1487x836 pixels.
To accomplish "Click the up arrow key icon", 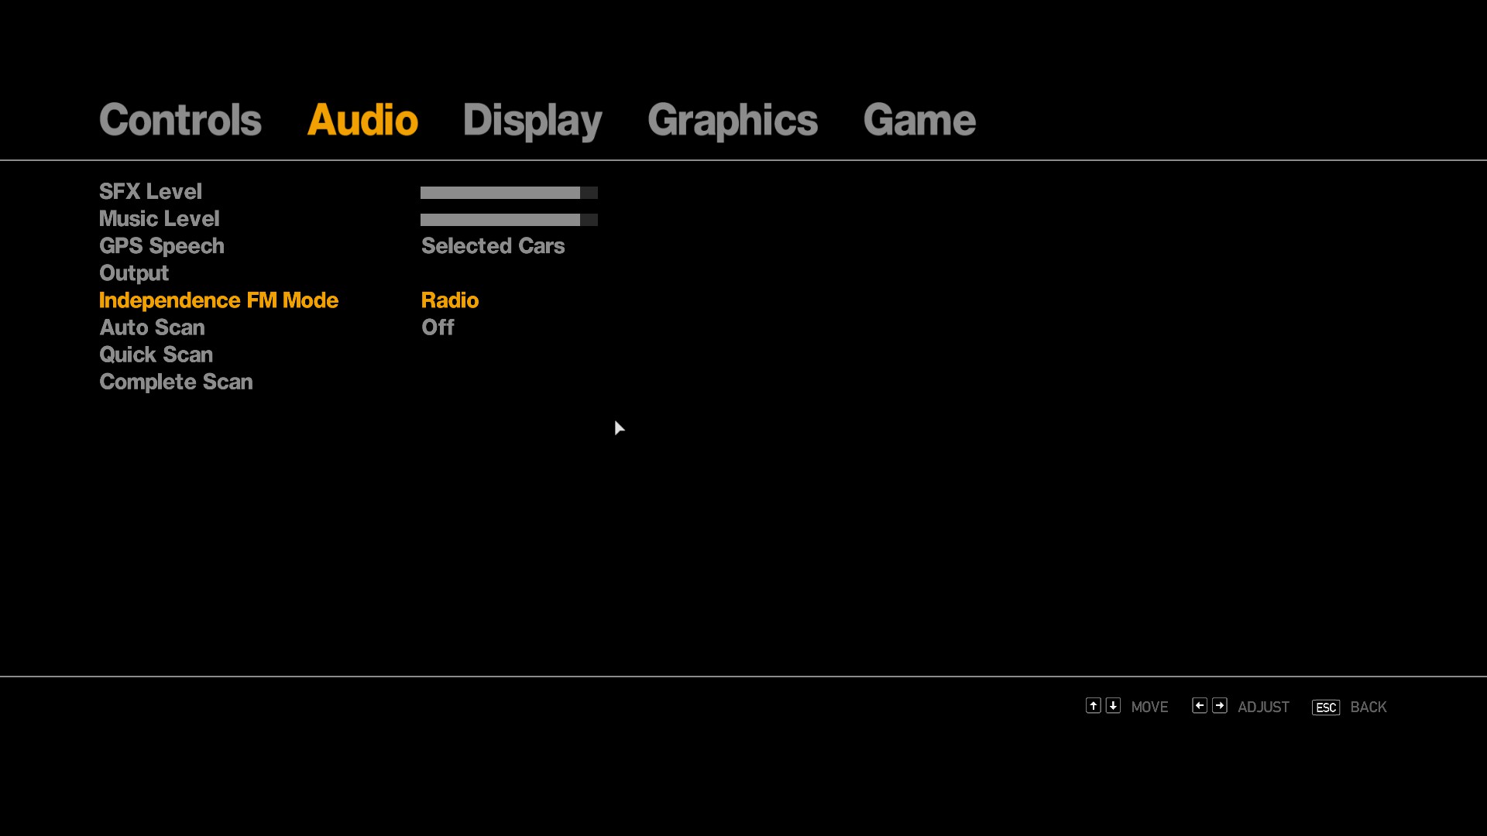I will tap(1093, 706).
